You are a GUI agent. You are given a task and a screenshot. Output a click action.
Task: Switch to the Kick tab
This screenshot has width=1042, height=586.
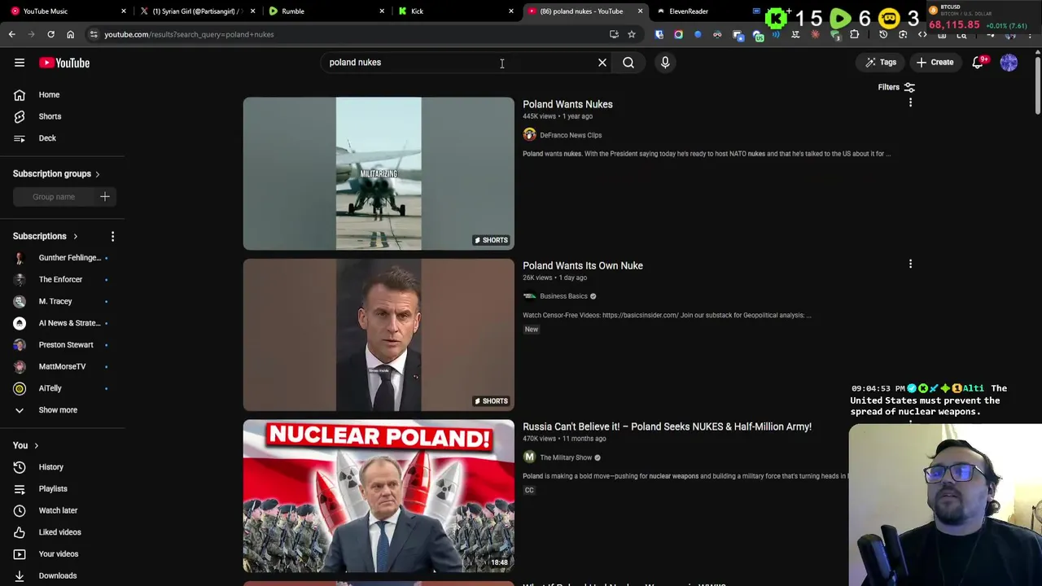(x=455, y=11)
